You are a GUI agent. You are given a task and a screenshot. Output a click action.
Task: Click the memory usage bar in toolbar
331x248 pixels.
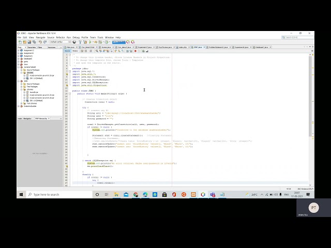pyautogui.click(x=119, y=42)
